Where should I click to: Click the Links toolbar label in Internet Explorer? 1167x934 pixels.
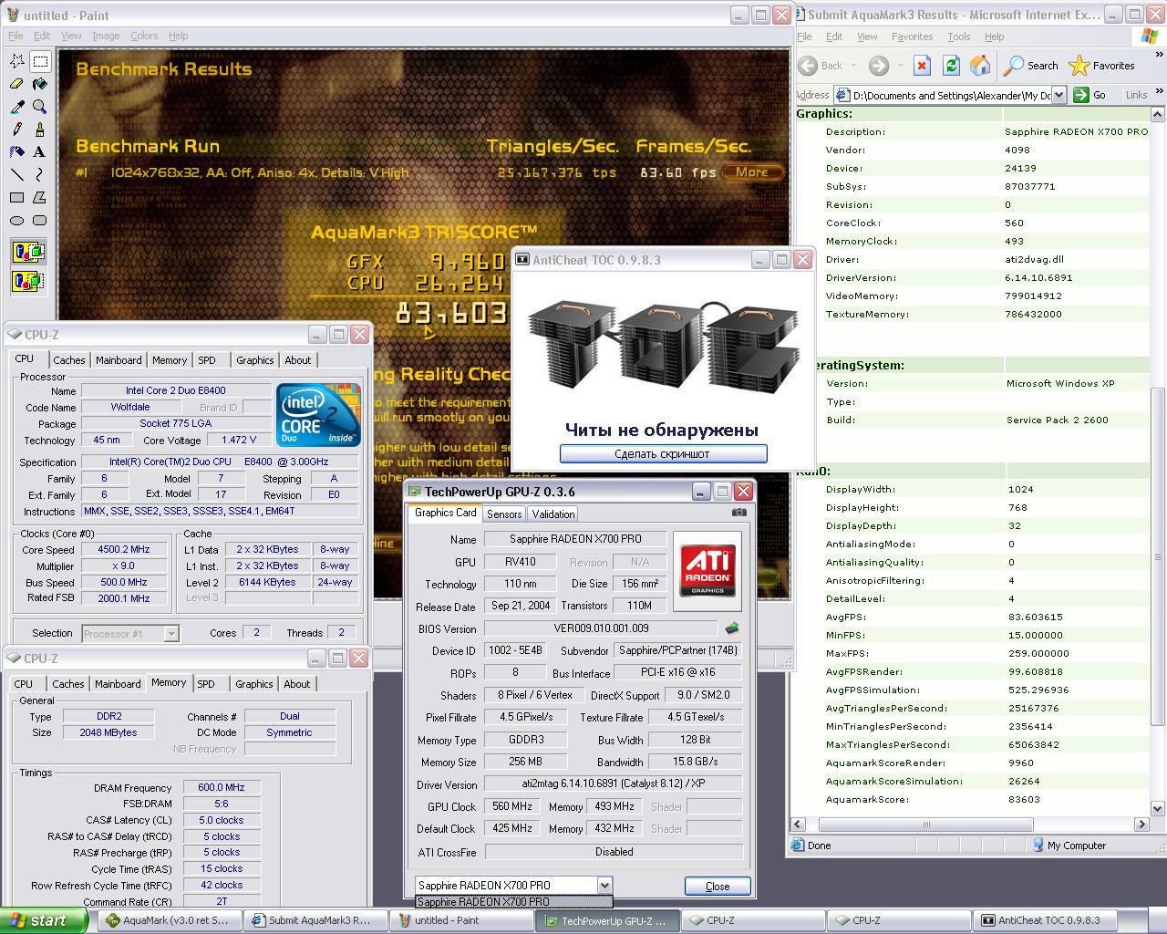pyautogui.click(x=1136, y=95)
